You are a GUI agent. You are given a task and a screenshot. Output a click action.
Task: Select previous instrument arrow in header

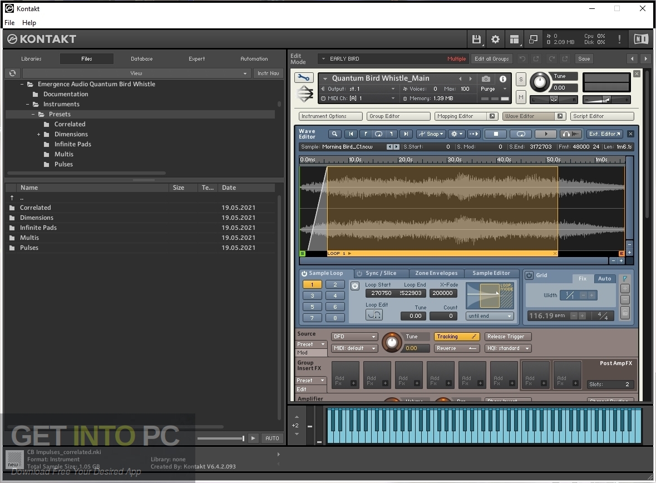(x=632, y=59)
